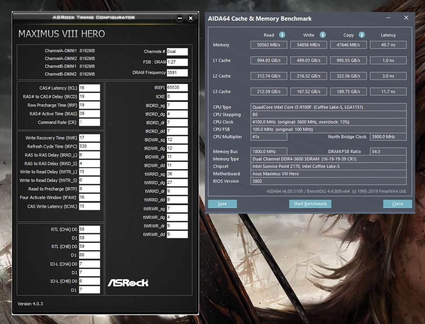Click the FSB : DRAM field showing 1:27
The width and height of the screenshot is (425, 324).
click(177, 62)
